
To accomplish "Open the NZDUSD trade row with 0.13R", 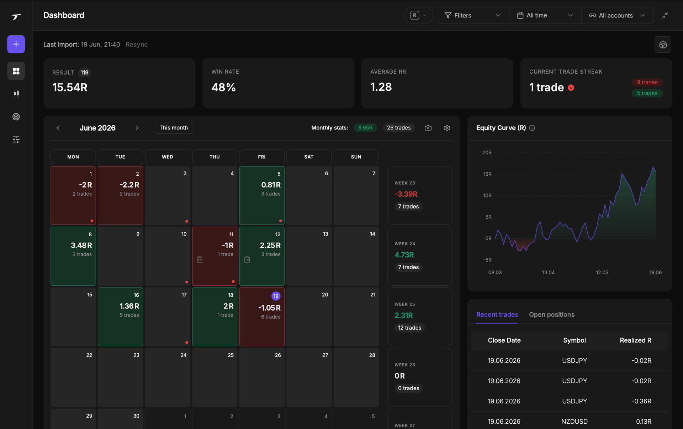I will (x=570, y=421).
